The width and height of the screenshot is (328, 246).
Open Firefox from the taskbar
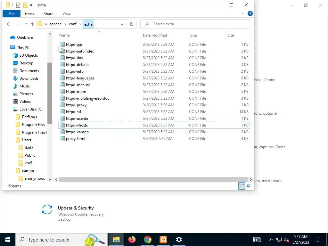click(x=132, y=240)
